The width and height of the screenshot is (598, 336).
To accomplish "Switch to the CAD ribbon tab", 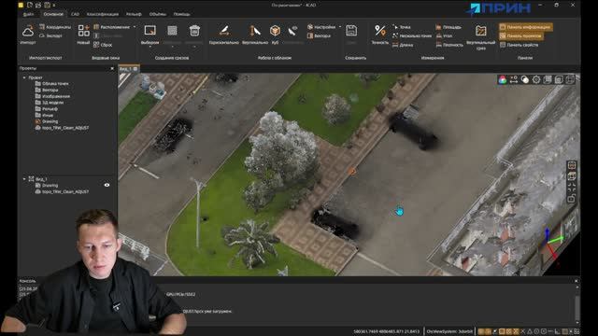I will tap(75, 14).
